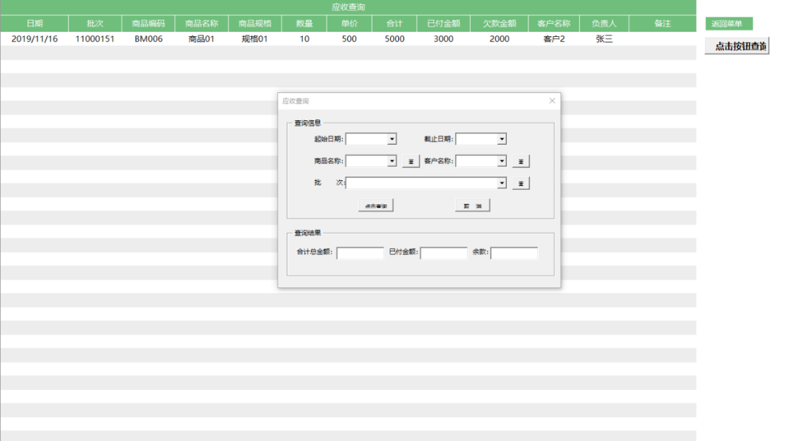Viewport: 798px width, 441px height.
Task: Click the 合计总金额 text field
Action: 360,253
